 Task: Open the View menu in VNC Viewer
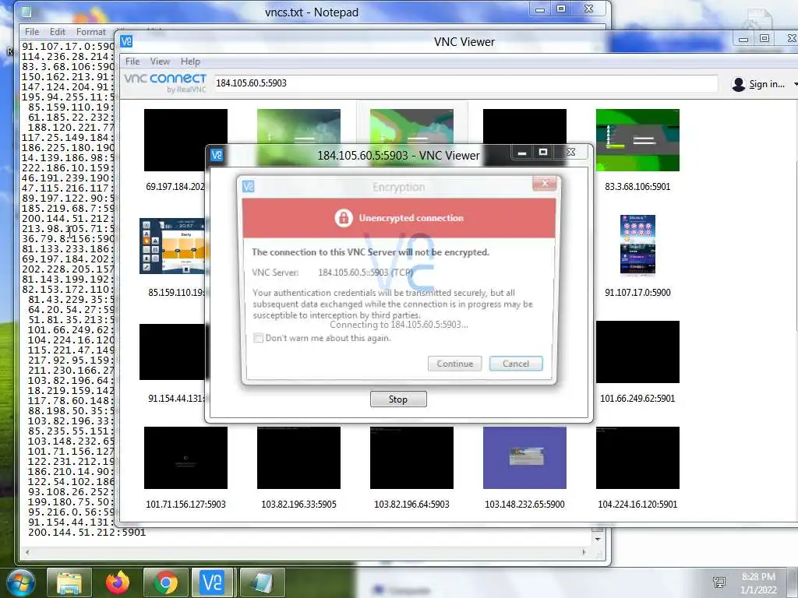(160, 62)
